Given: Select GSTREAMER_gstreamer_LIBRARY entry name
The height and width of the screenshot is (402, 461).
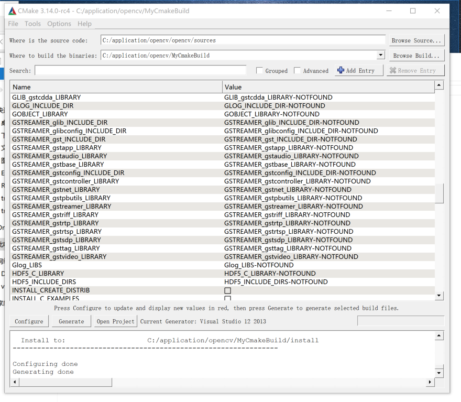Looking at the screenshot, I should [x=61, y=207].
